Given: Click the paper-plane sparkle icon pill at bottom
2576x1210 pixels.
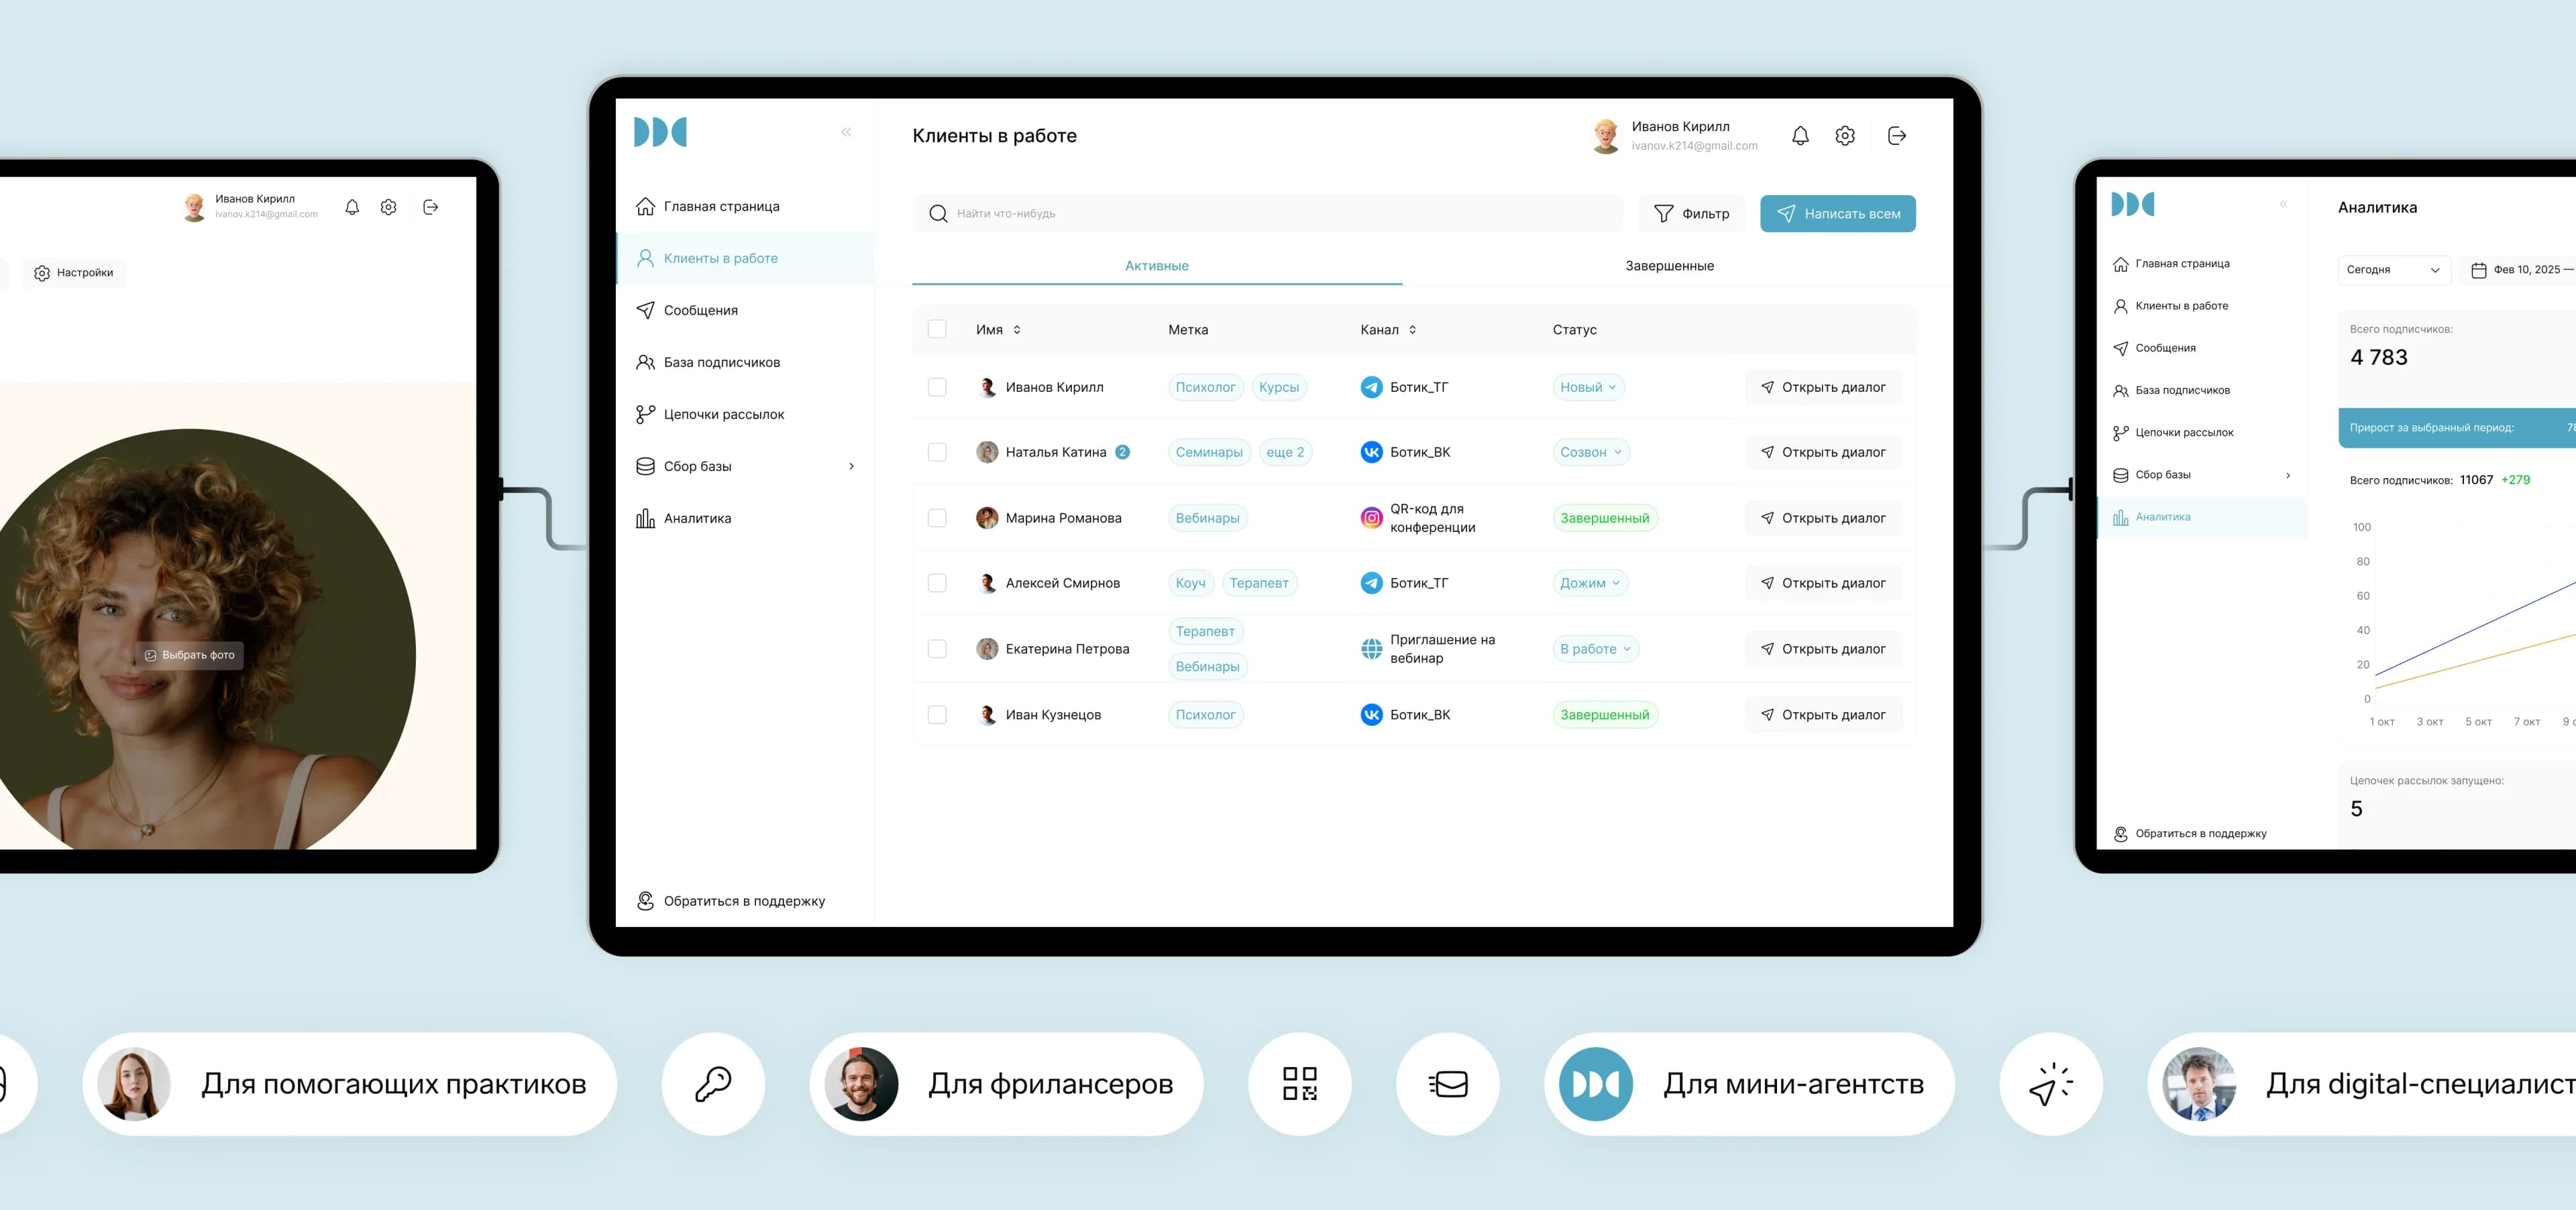Looking at the screenshot, I should [2051, 1084].
